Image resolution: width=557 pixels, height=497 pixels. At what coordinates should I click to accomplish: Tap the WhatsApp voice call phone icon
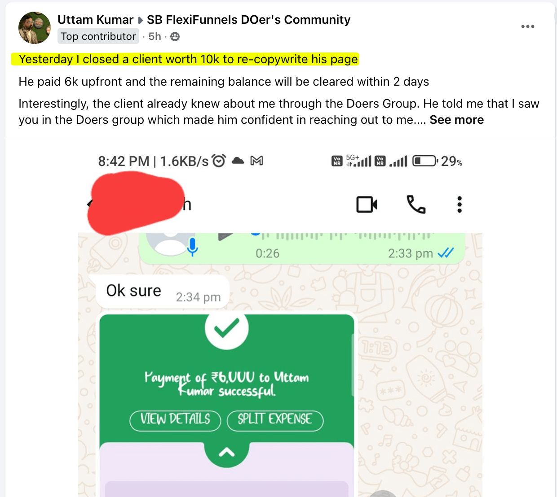(416, 205)
